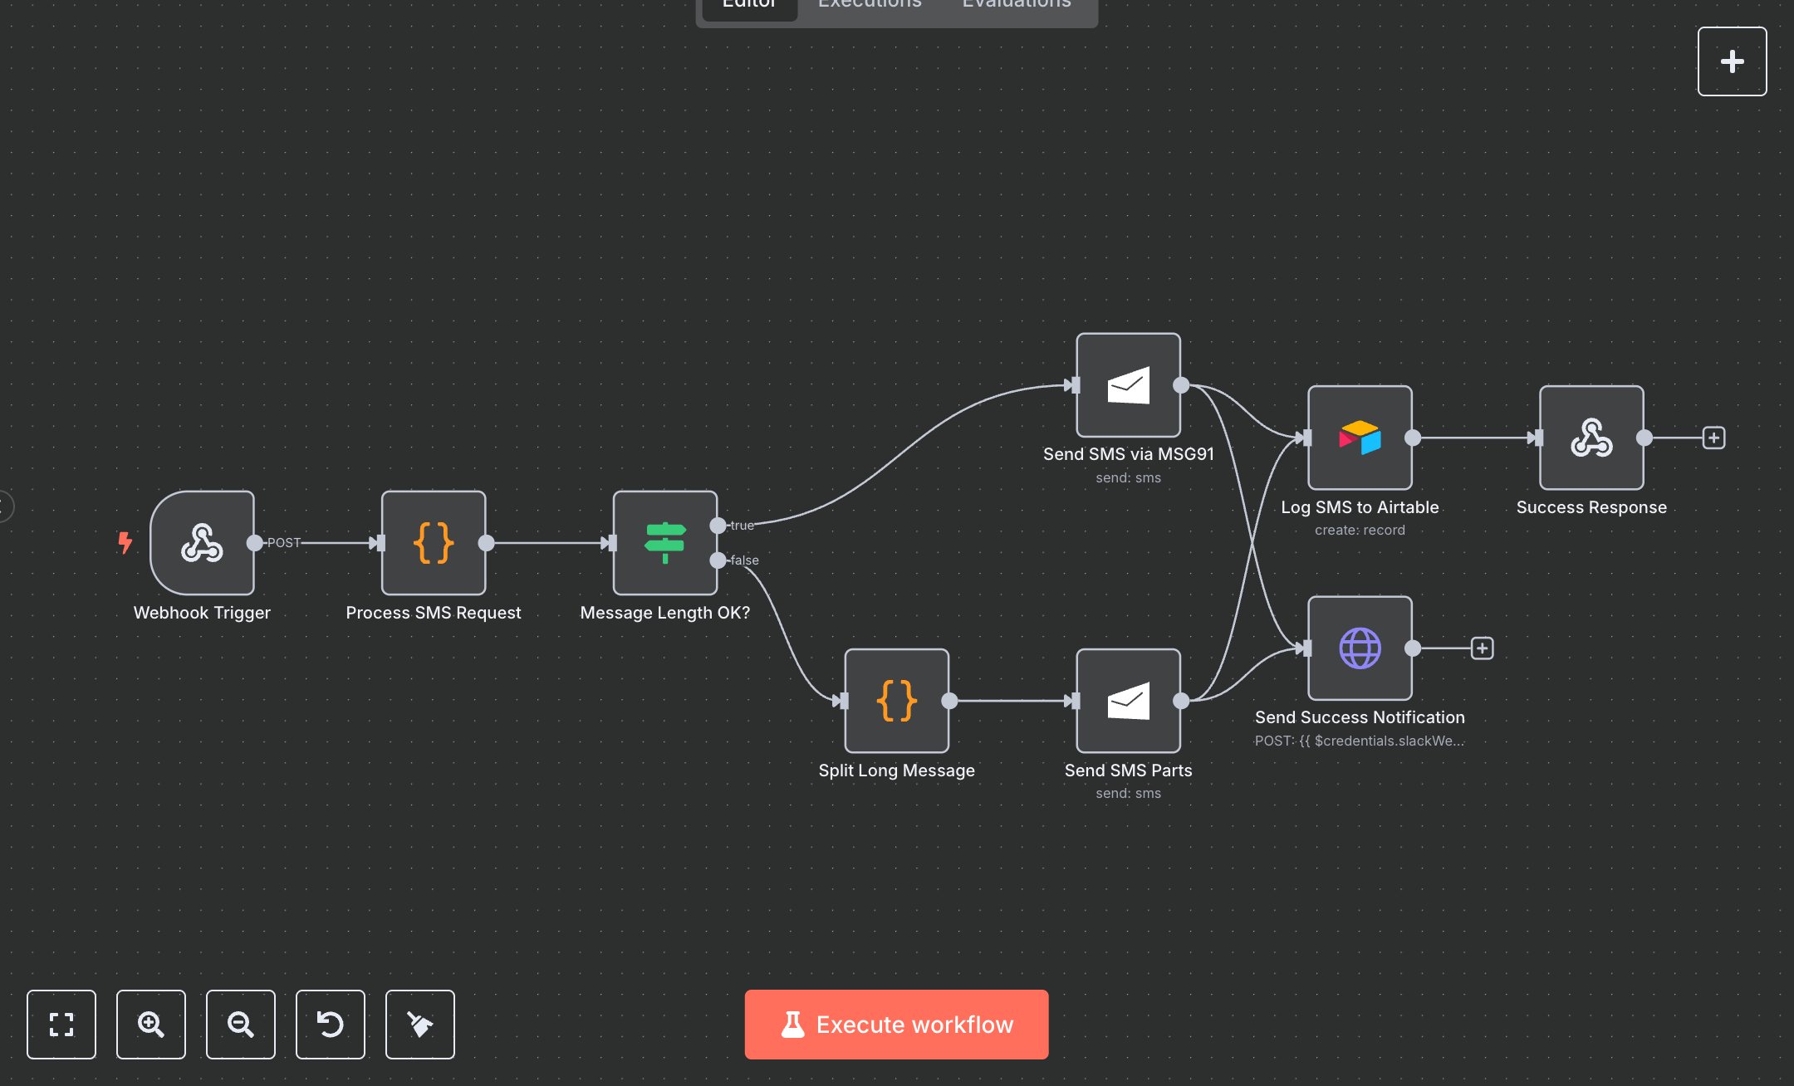The width and height of the screenshot is (1794, 1086).
Task: Select the Send SMS via MSG91 node
Action: 1128,385
